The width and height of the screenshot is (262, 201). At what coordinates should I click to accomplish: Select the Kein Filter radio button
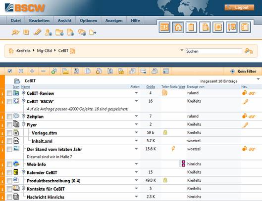point(232,71)
